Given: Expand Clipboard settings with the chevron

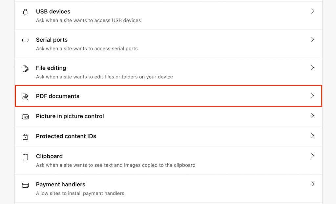Looking at the screenshot, I should [x=312, y=156].
